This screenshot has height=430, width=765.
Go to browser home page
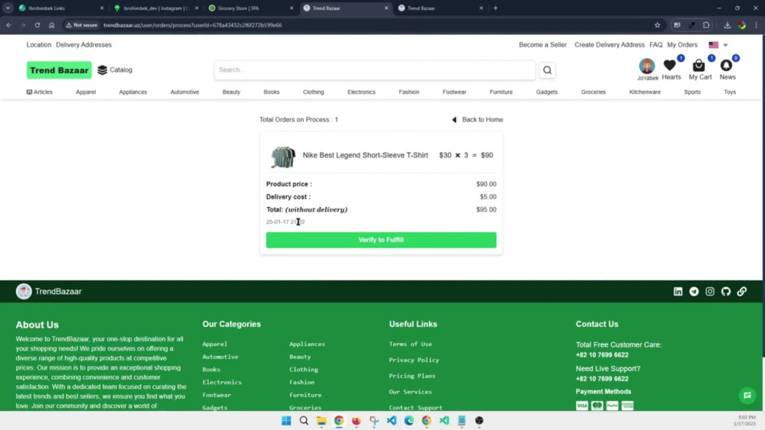tap(52, 25)
